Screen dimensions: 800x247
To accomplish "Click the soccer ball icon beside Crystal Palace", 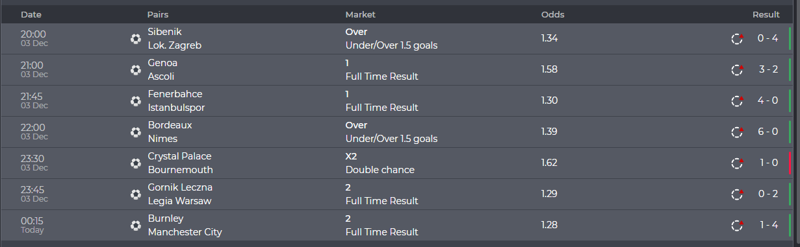I will 135,163.
